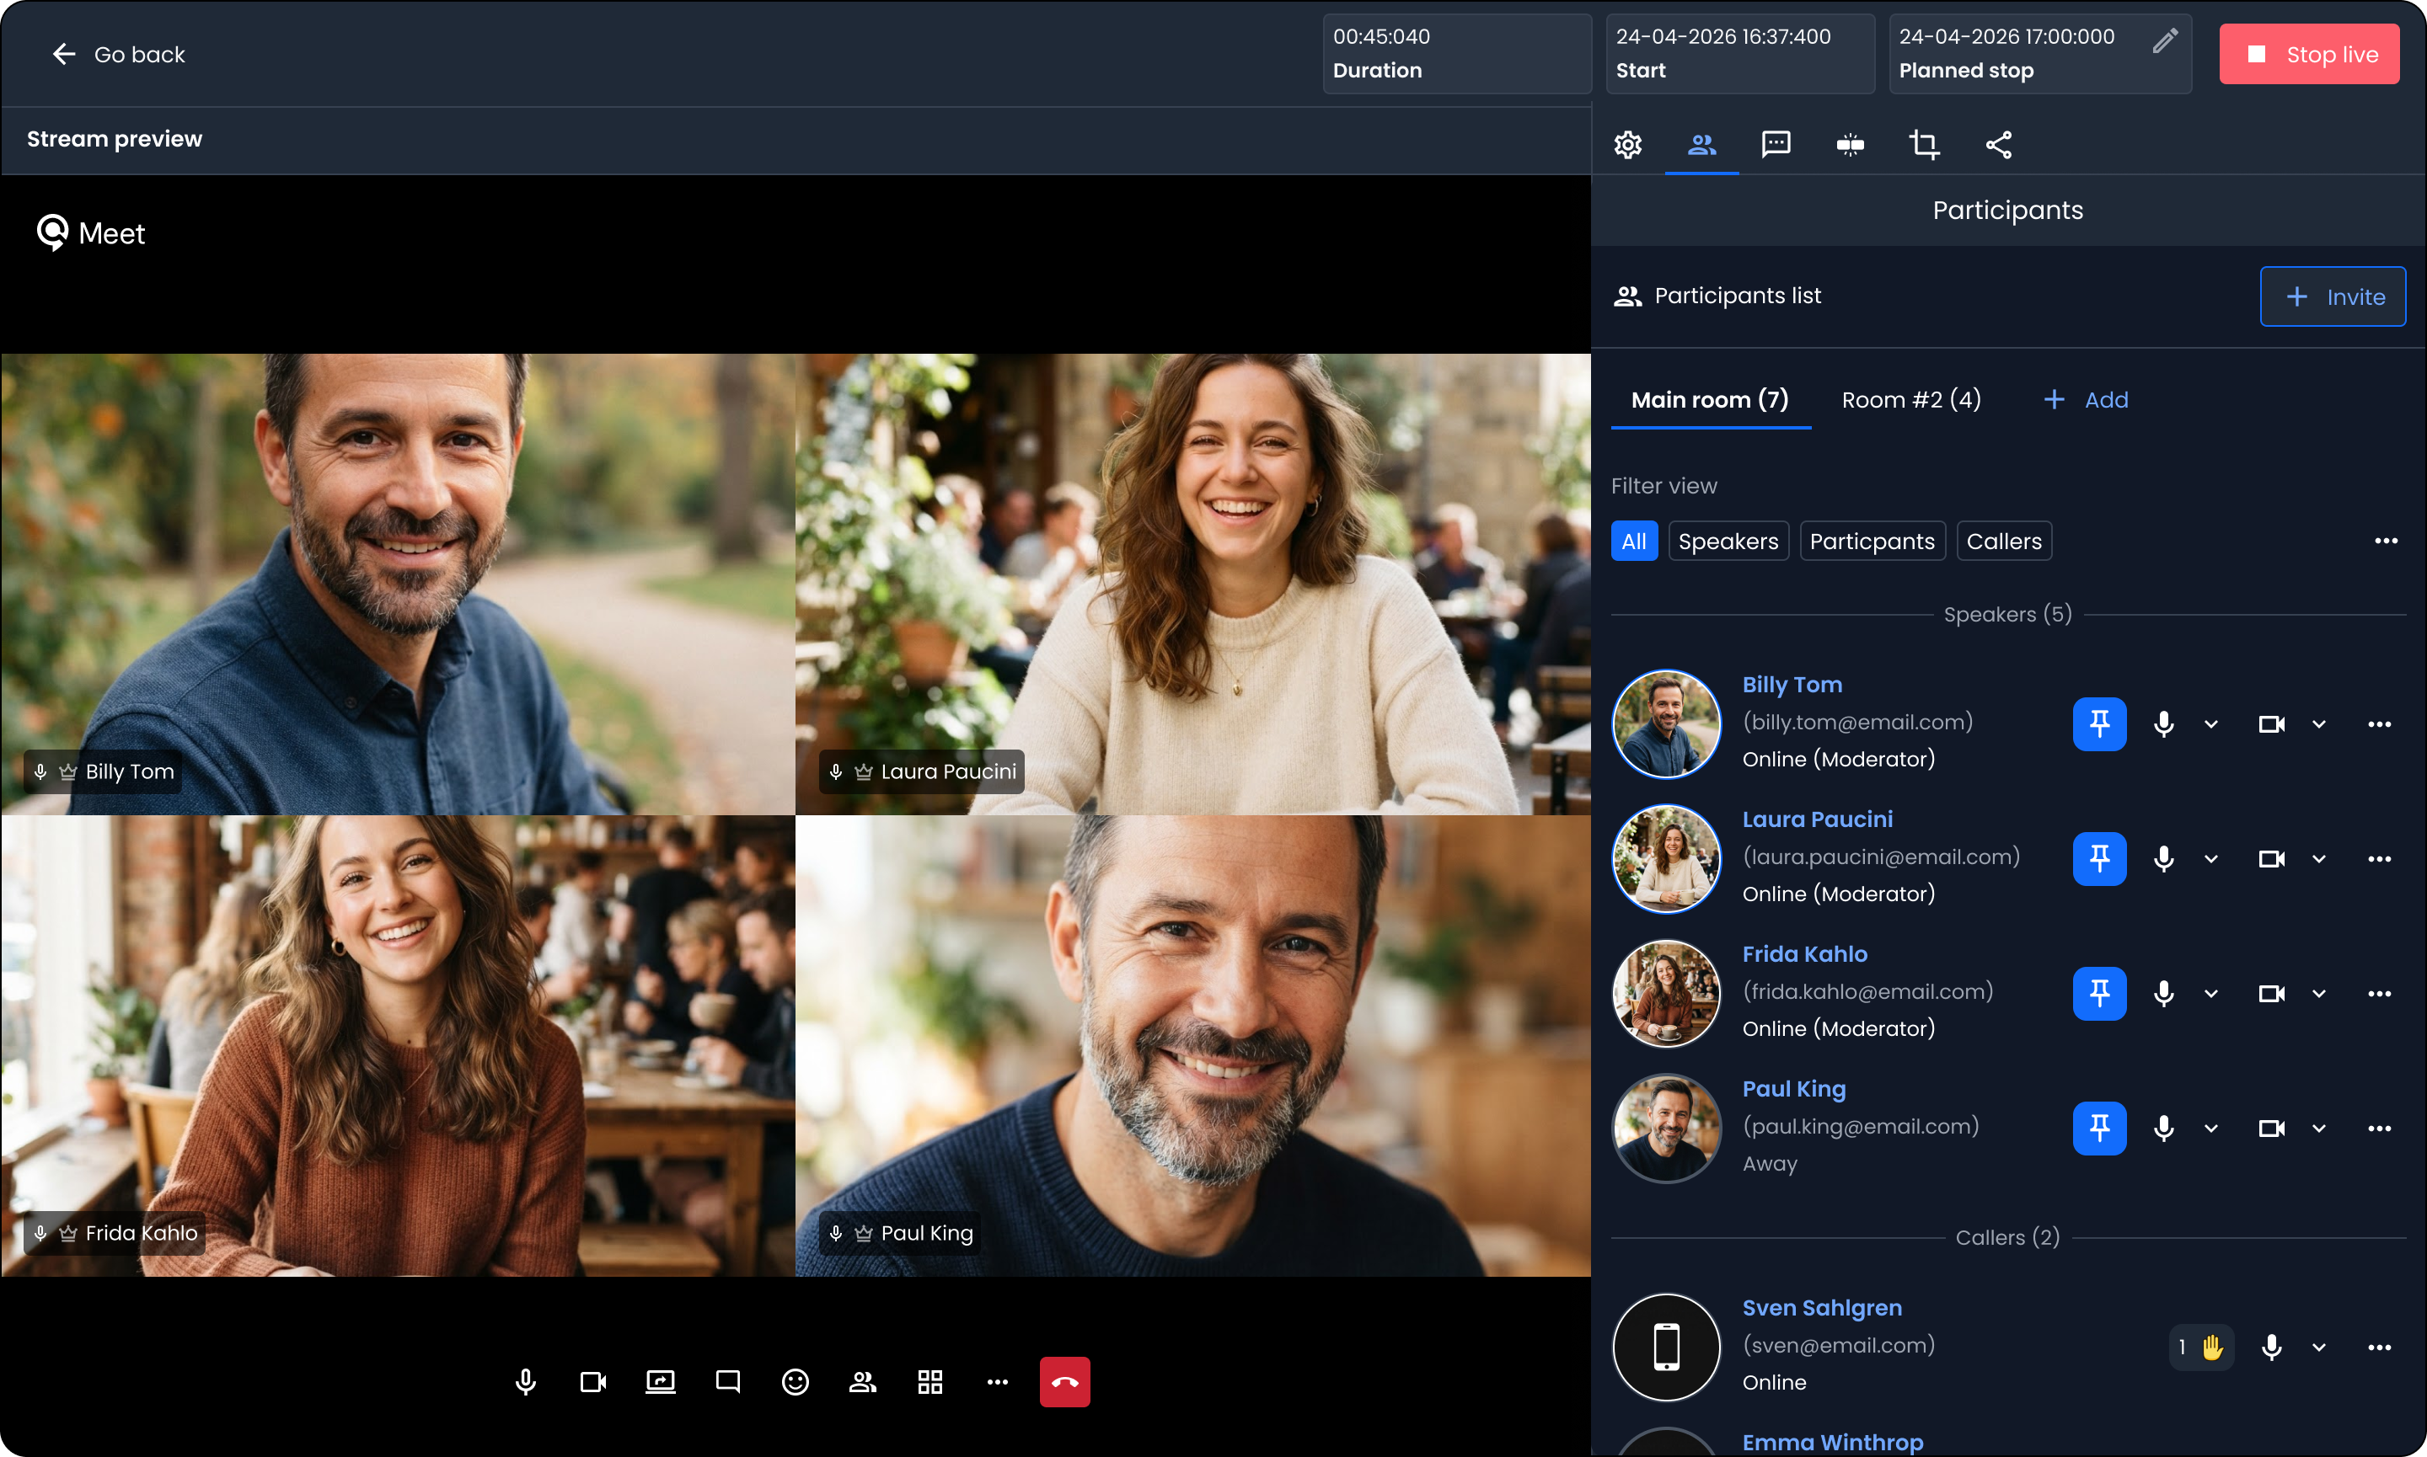This screenshot has height=1457, width=2427.
Task: Click the Invite button
Action: tap(2333, 296)
